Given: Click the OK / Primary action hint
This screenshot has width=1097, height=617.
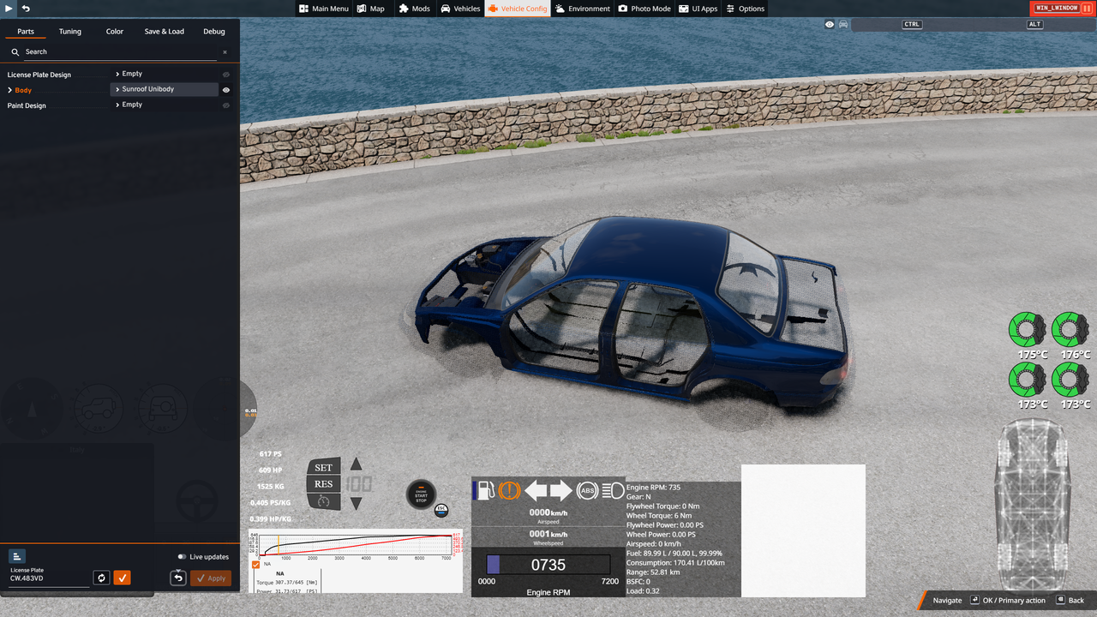Looking at the screenshot, I should (x=1008, y=601).
